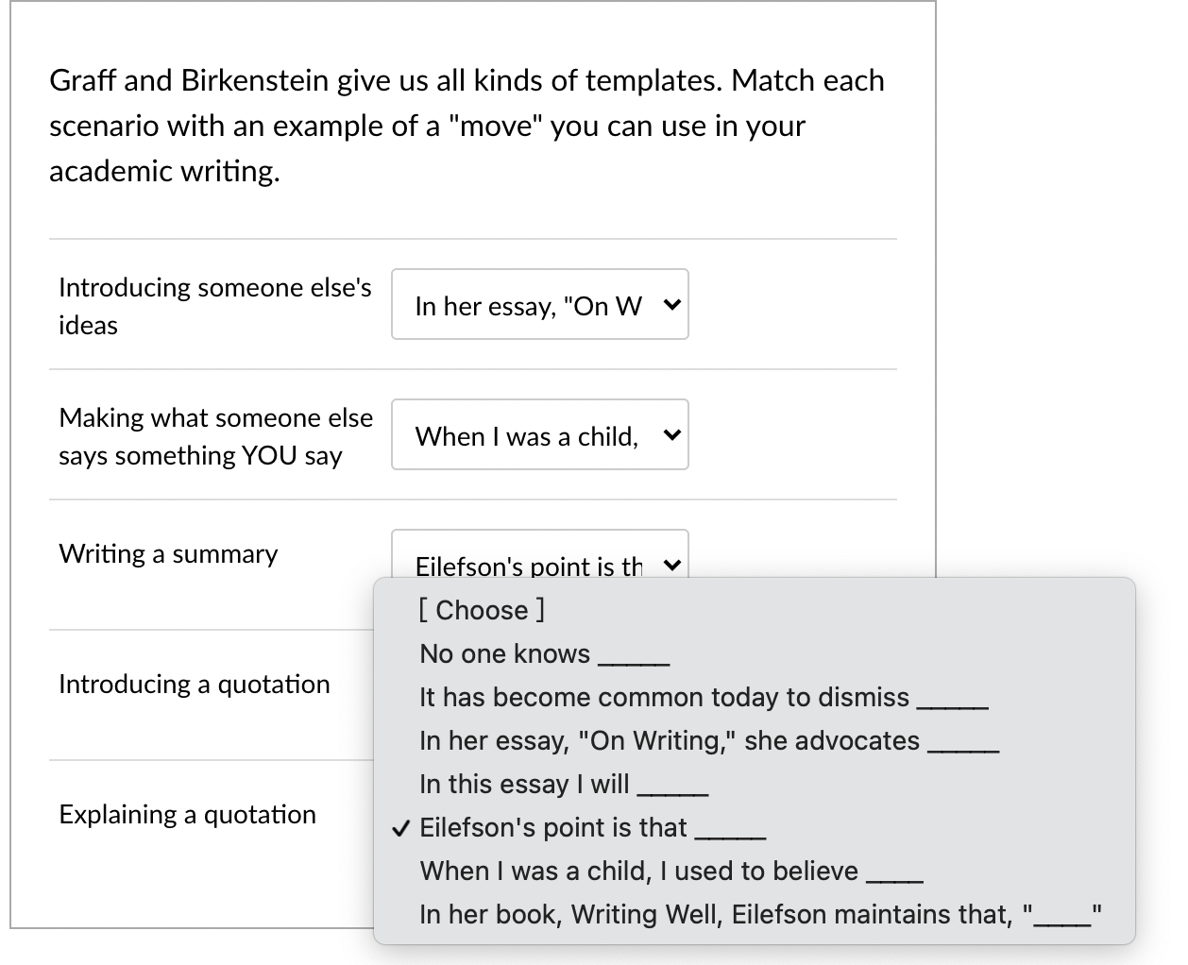This screenshot has height=965, width=1188.
Task: Click the chevron on the "In her essay" dropdown
Action: [x=671, y=304]
